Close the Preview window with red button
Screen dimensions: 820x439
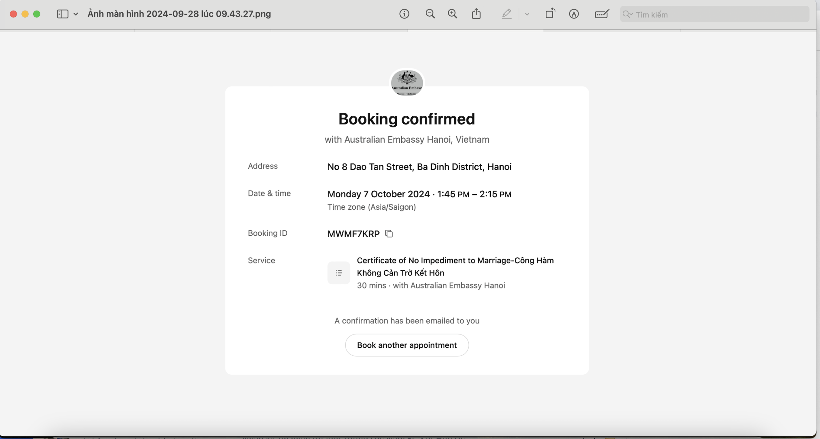point(13,14)
